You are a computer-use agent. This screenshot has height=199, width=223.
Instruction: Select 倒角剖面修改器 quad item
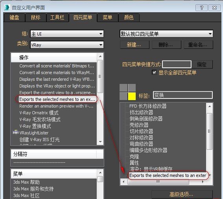pyautogui.click(x=146, y=119)
